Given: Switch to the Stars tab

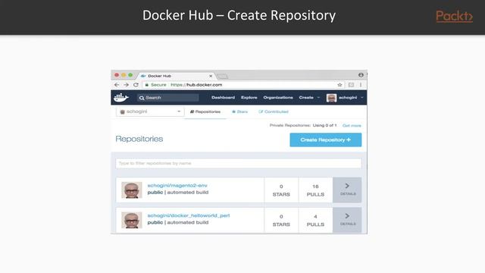Looking at the screenshot, I should pos(239,111).
